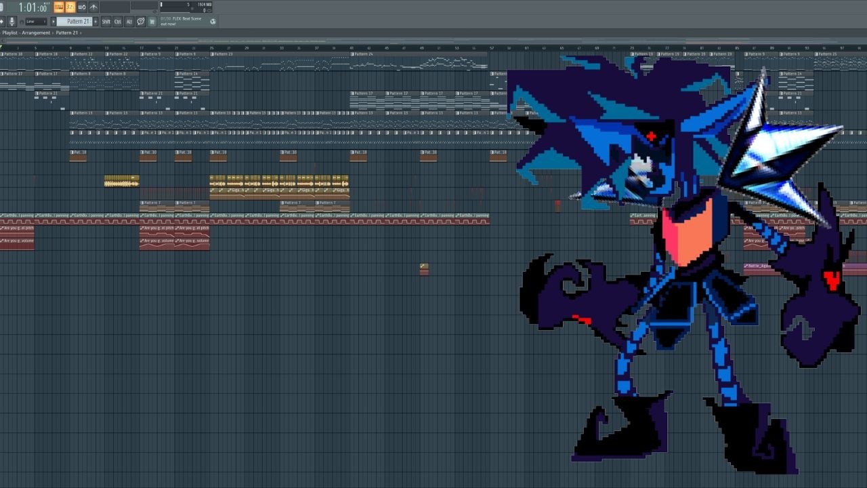The height and width of the screenshot is (488, 867).
Task: Toggle the wait-for-input 'wo' icon
Action: pyautogui.click(x=82, y=7)
